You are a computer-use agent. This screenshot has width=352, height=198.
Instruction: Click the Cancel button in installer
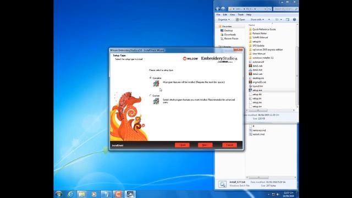coord(229,145)
